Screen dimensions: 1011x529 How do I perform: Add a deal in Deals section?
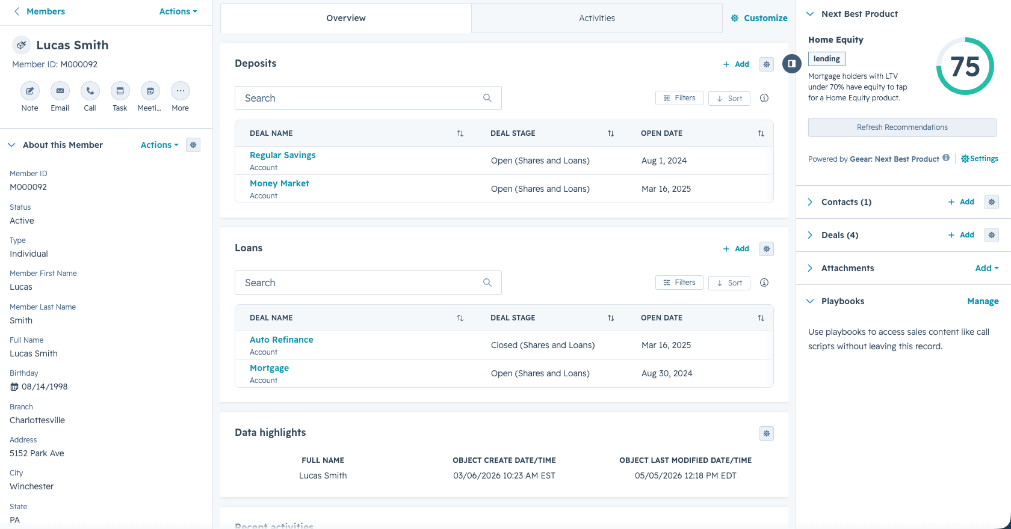961,235
